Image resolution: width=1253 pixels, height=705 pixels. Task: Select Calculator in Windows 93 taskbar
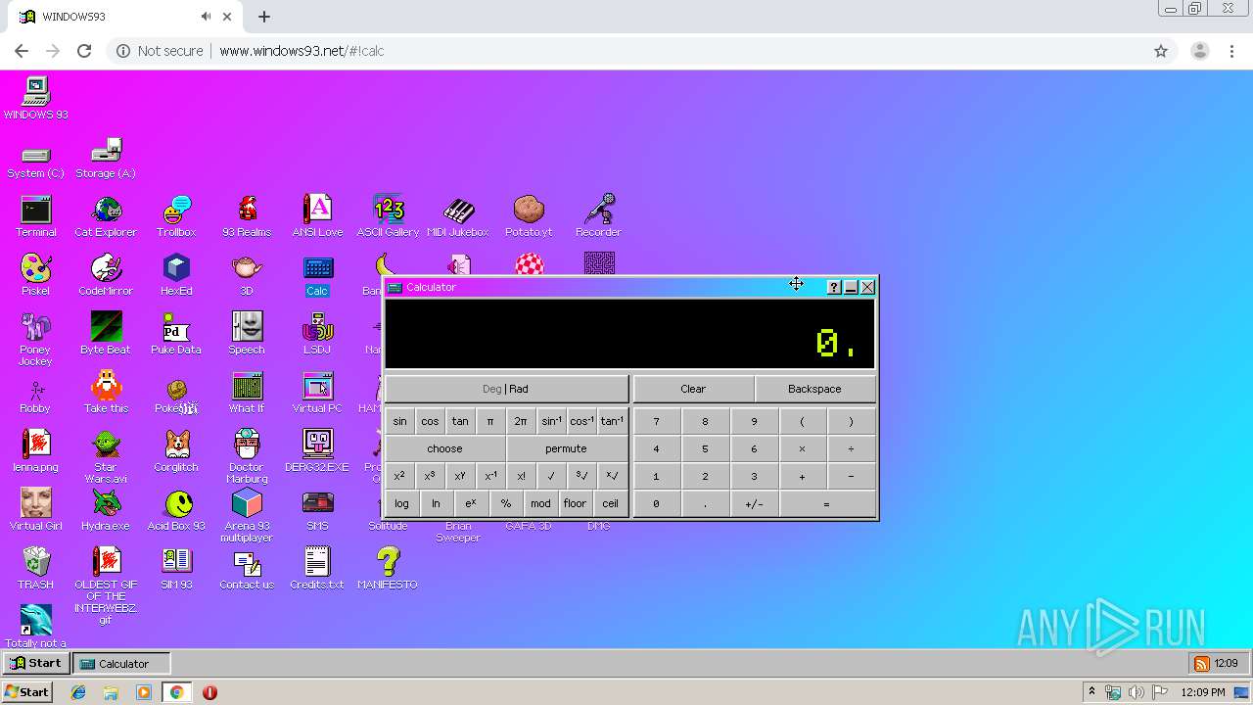pos(121,663)
